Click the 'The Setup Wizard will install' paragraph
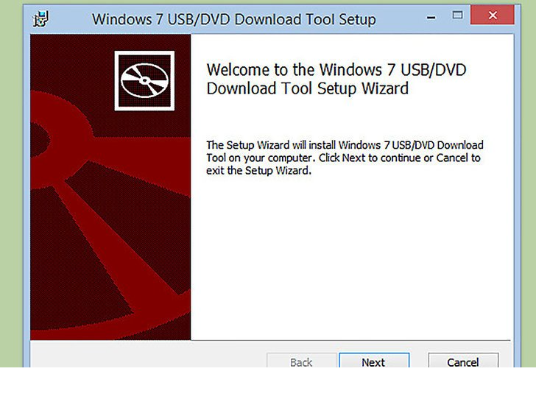This screenshot has width=536, height=402. tap(345, 158)
